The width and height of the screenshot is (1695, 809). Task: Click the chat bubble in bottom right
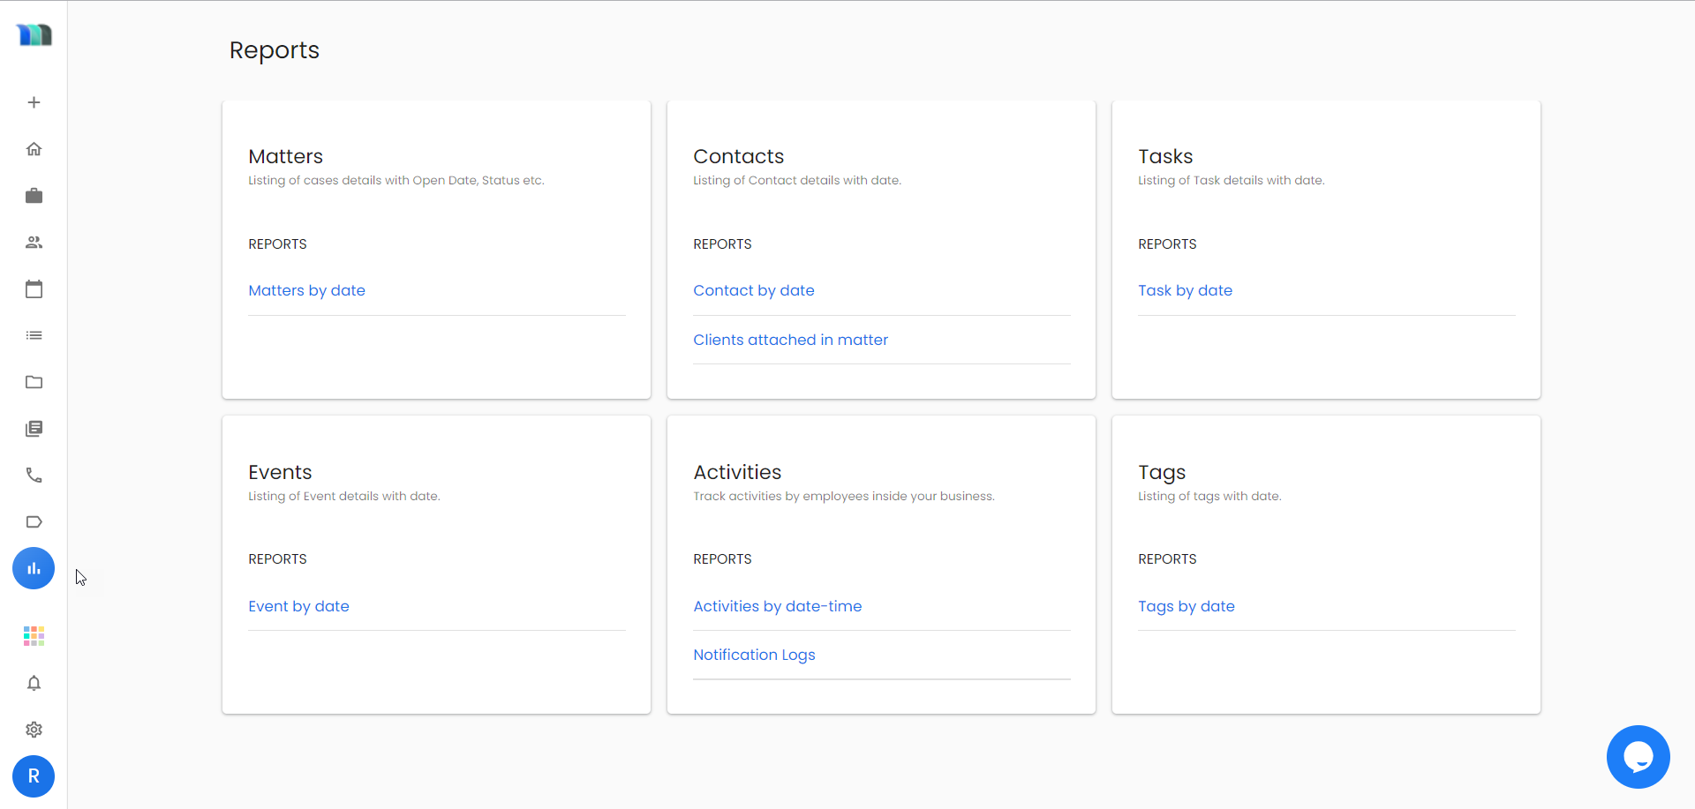click(1638, 757)
